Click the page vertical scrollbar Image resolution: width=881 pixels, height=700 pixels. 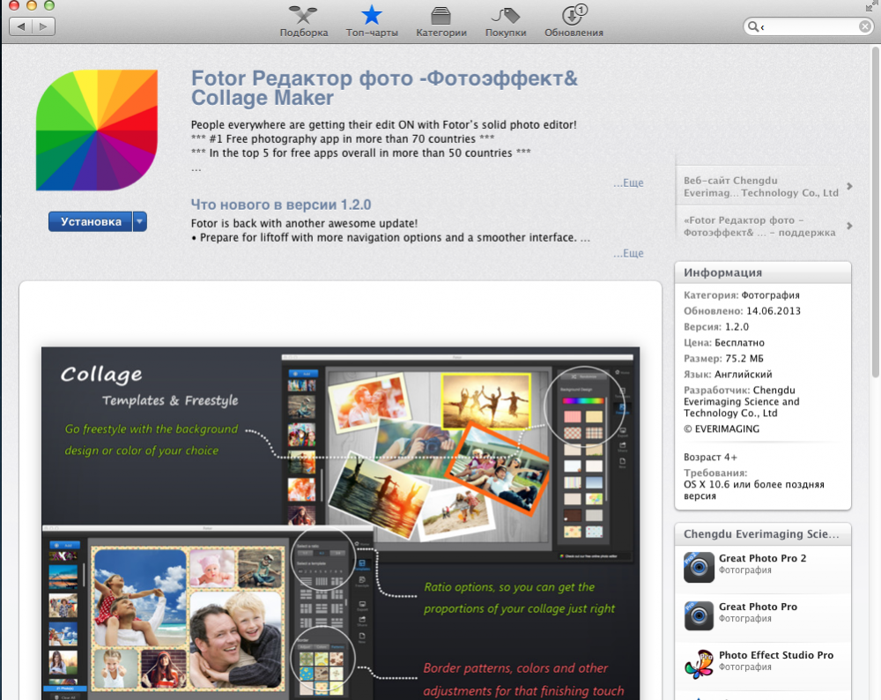[x=876, y=213]
